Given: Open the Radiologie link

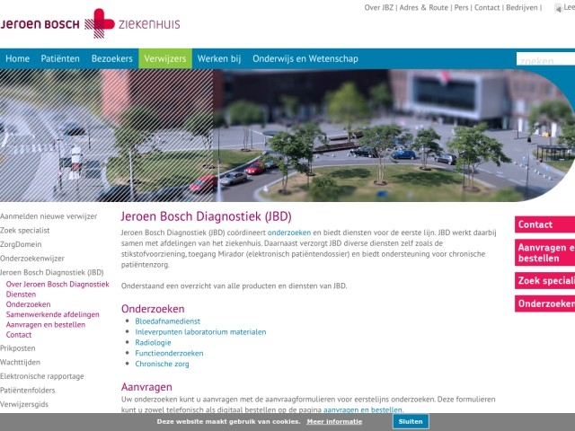Looking at the screenshot, I should point(153,343).
